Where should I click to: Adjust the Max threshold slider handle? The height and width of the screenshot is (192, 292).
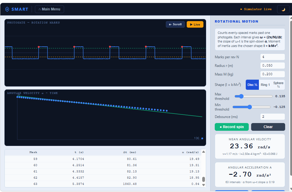(x=241, y=96)
